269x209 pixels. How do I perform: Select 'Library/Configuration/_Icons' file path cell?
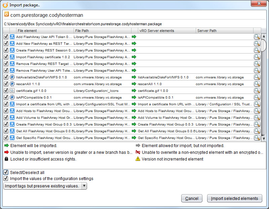coord(96,91)
